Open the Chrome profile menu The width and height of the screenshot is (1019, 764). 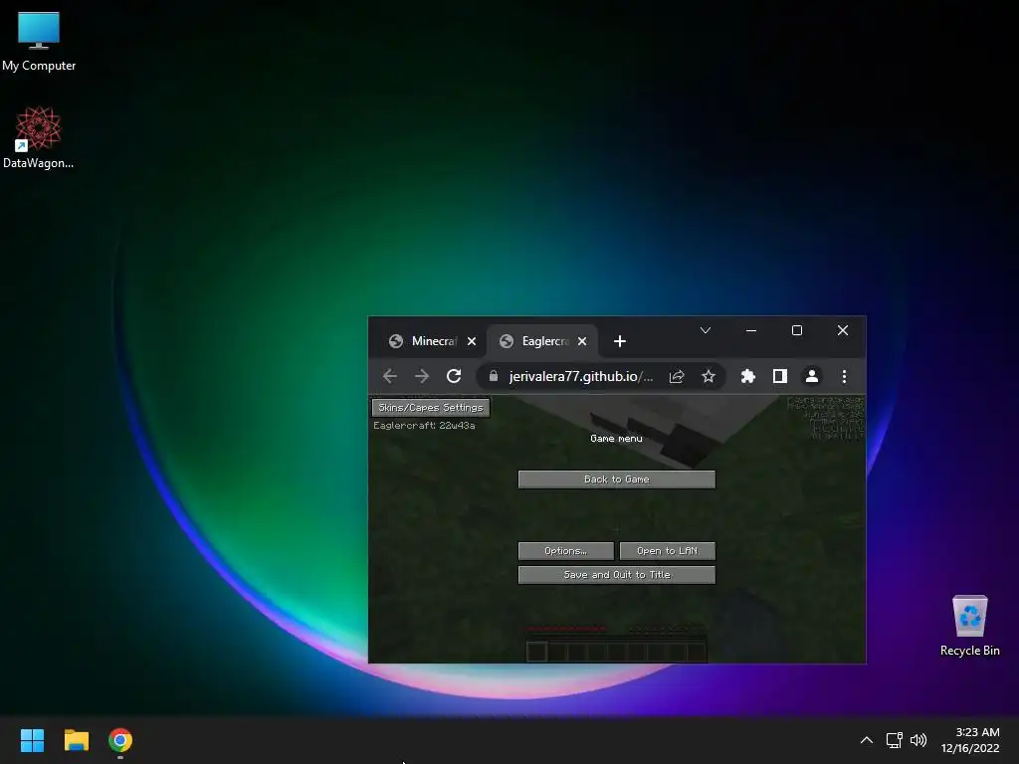(x=812, y=376)
